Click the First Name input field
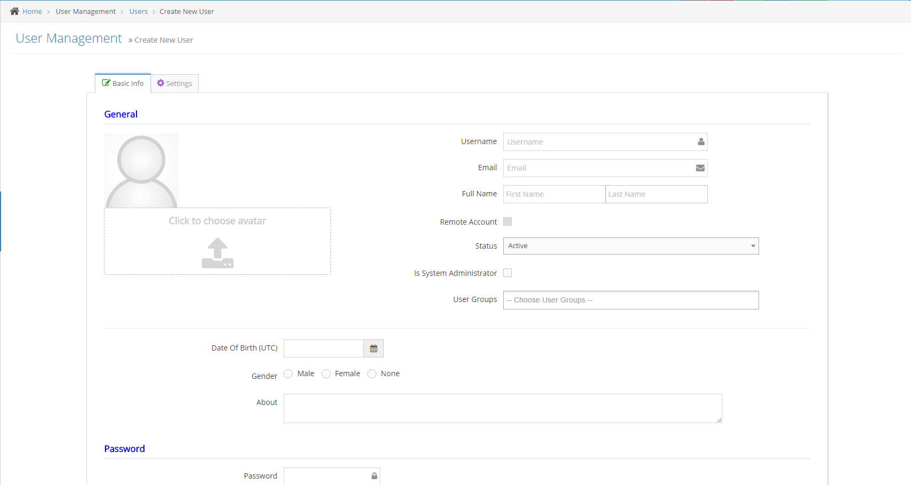This screenshot has height=485, width=911. click(554, 194)
